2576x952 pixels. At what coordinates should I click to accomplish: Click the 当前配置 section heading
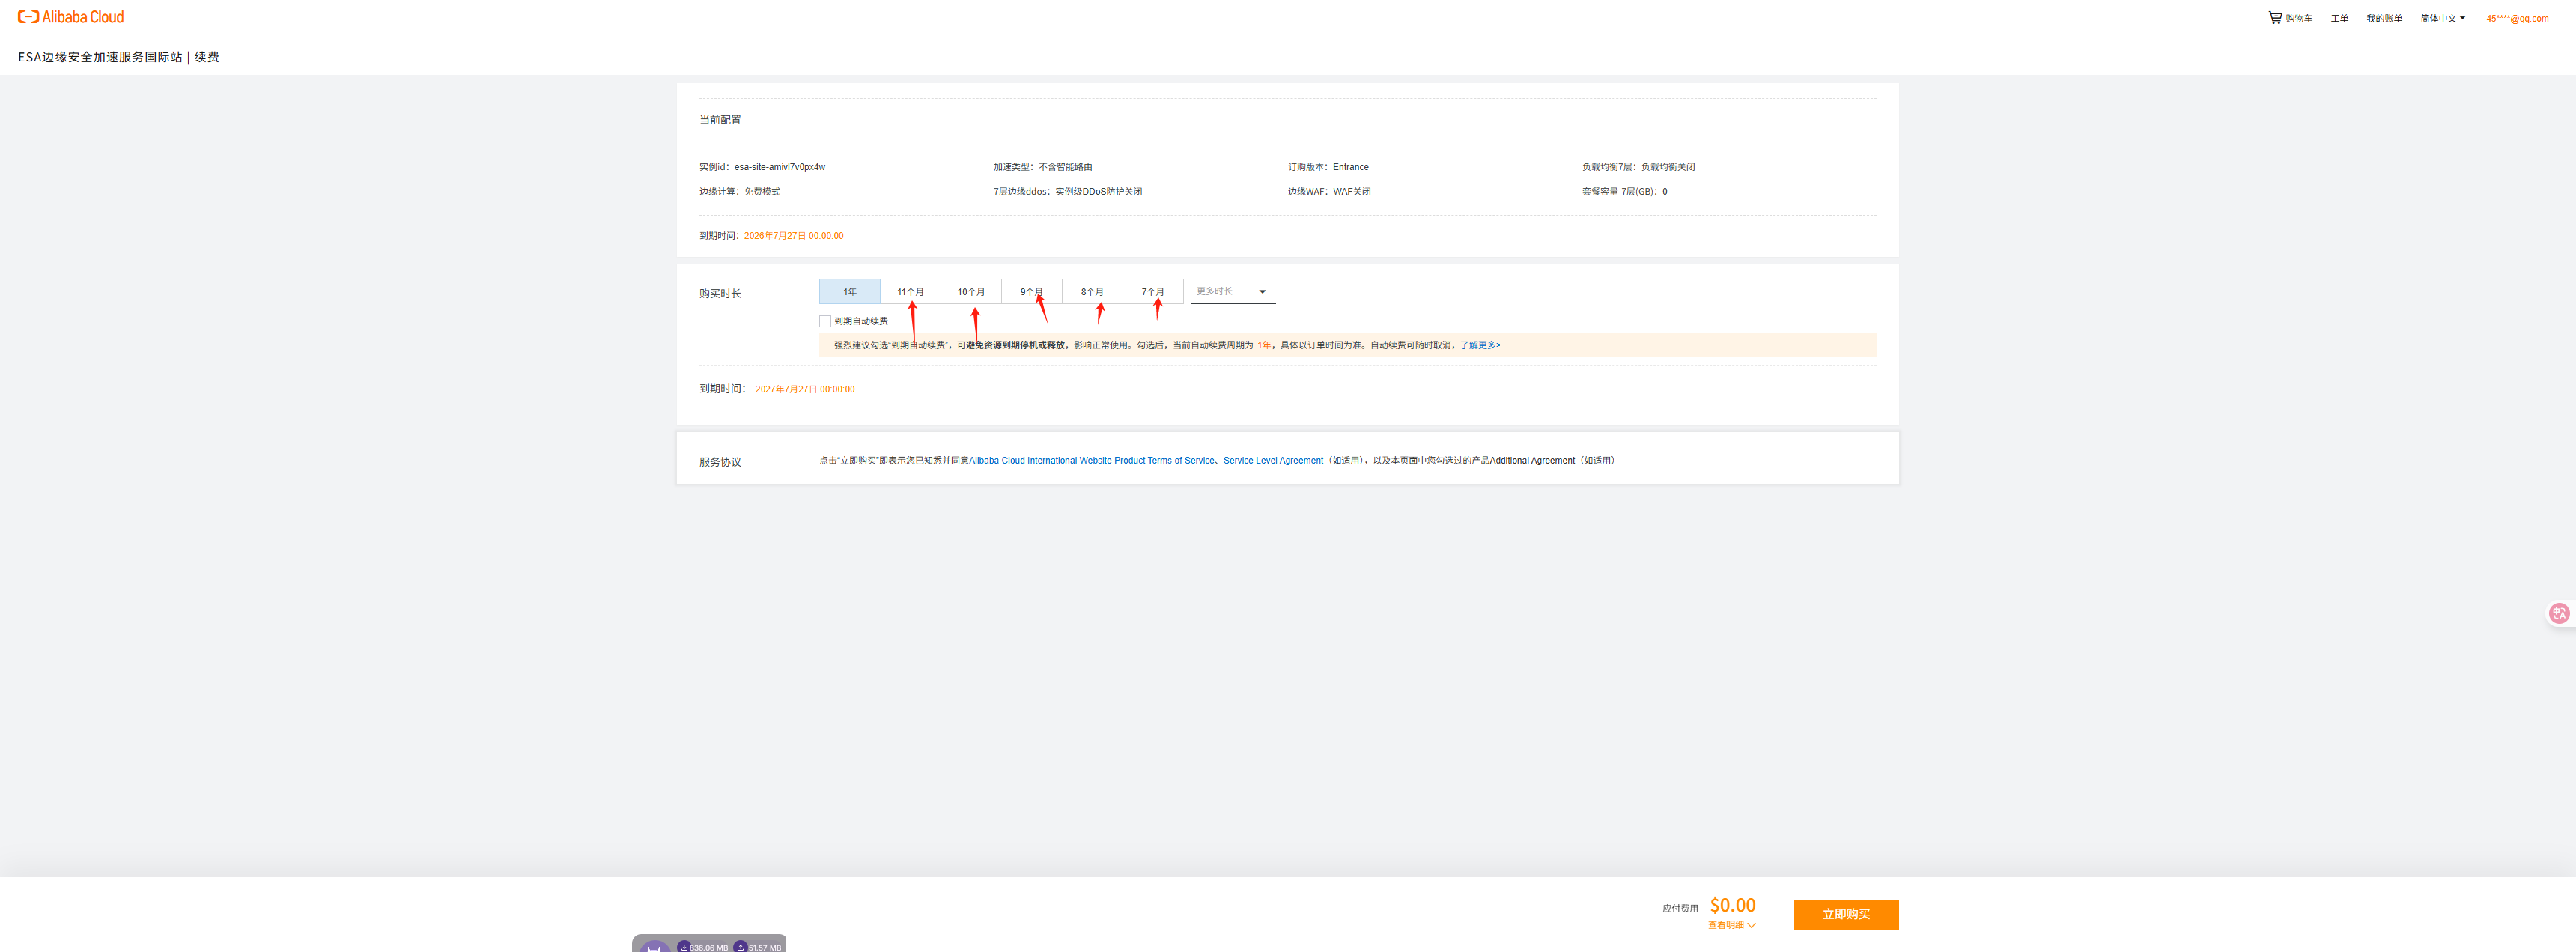(720, 120)
